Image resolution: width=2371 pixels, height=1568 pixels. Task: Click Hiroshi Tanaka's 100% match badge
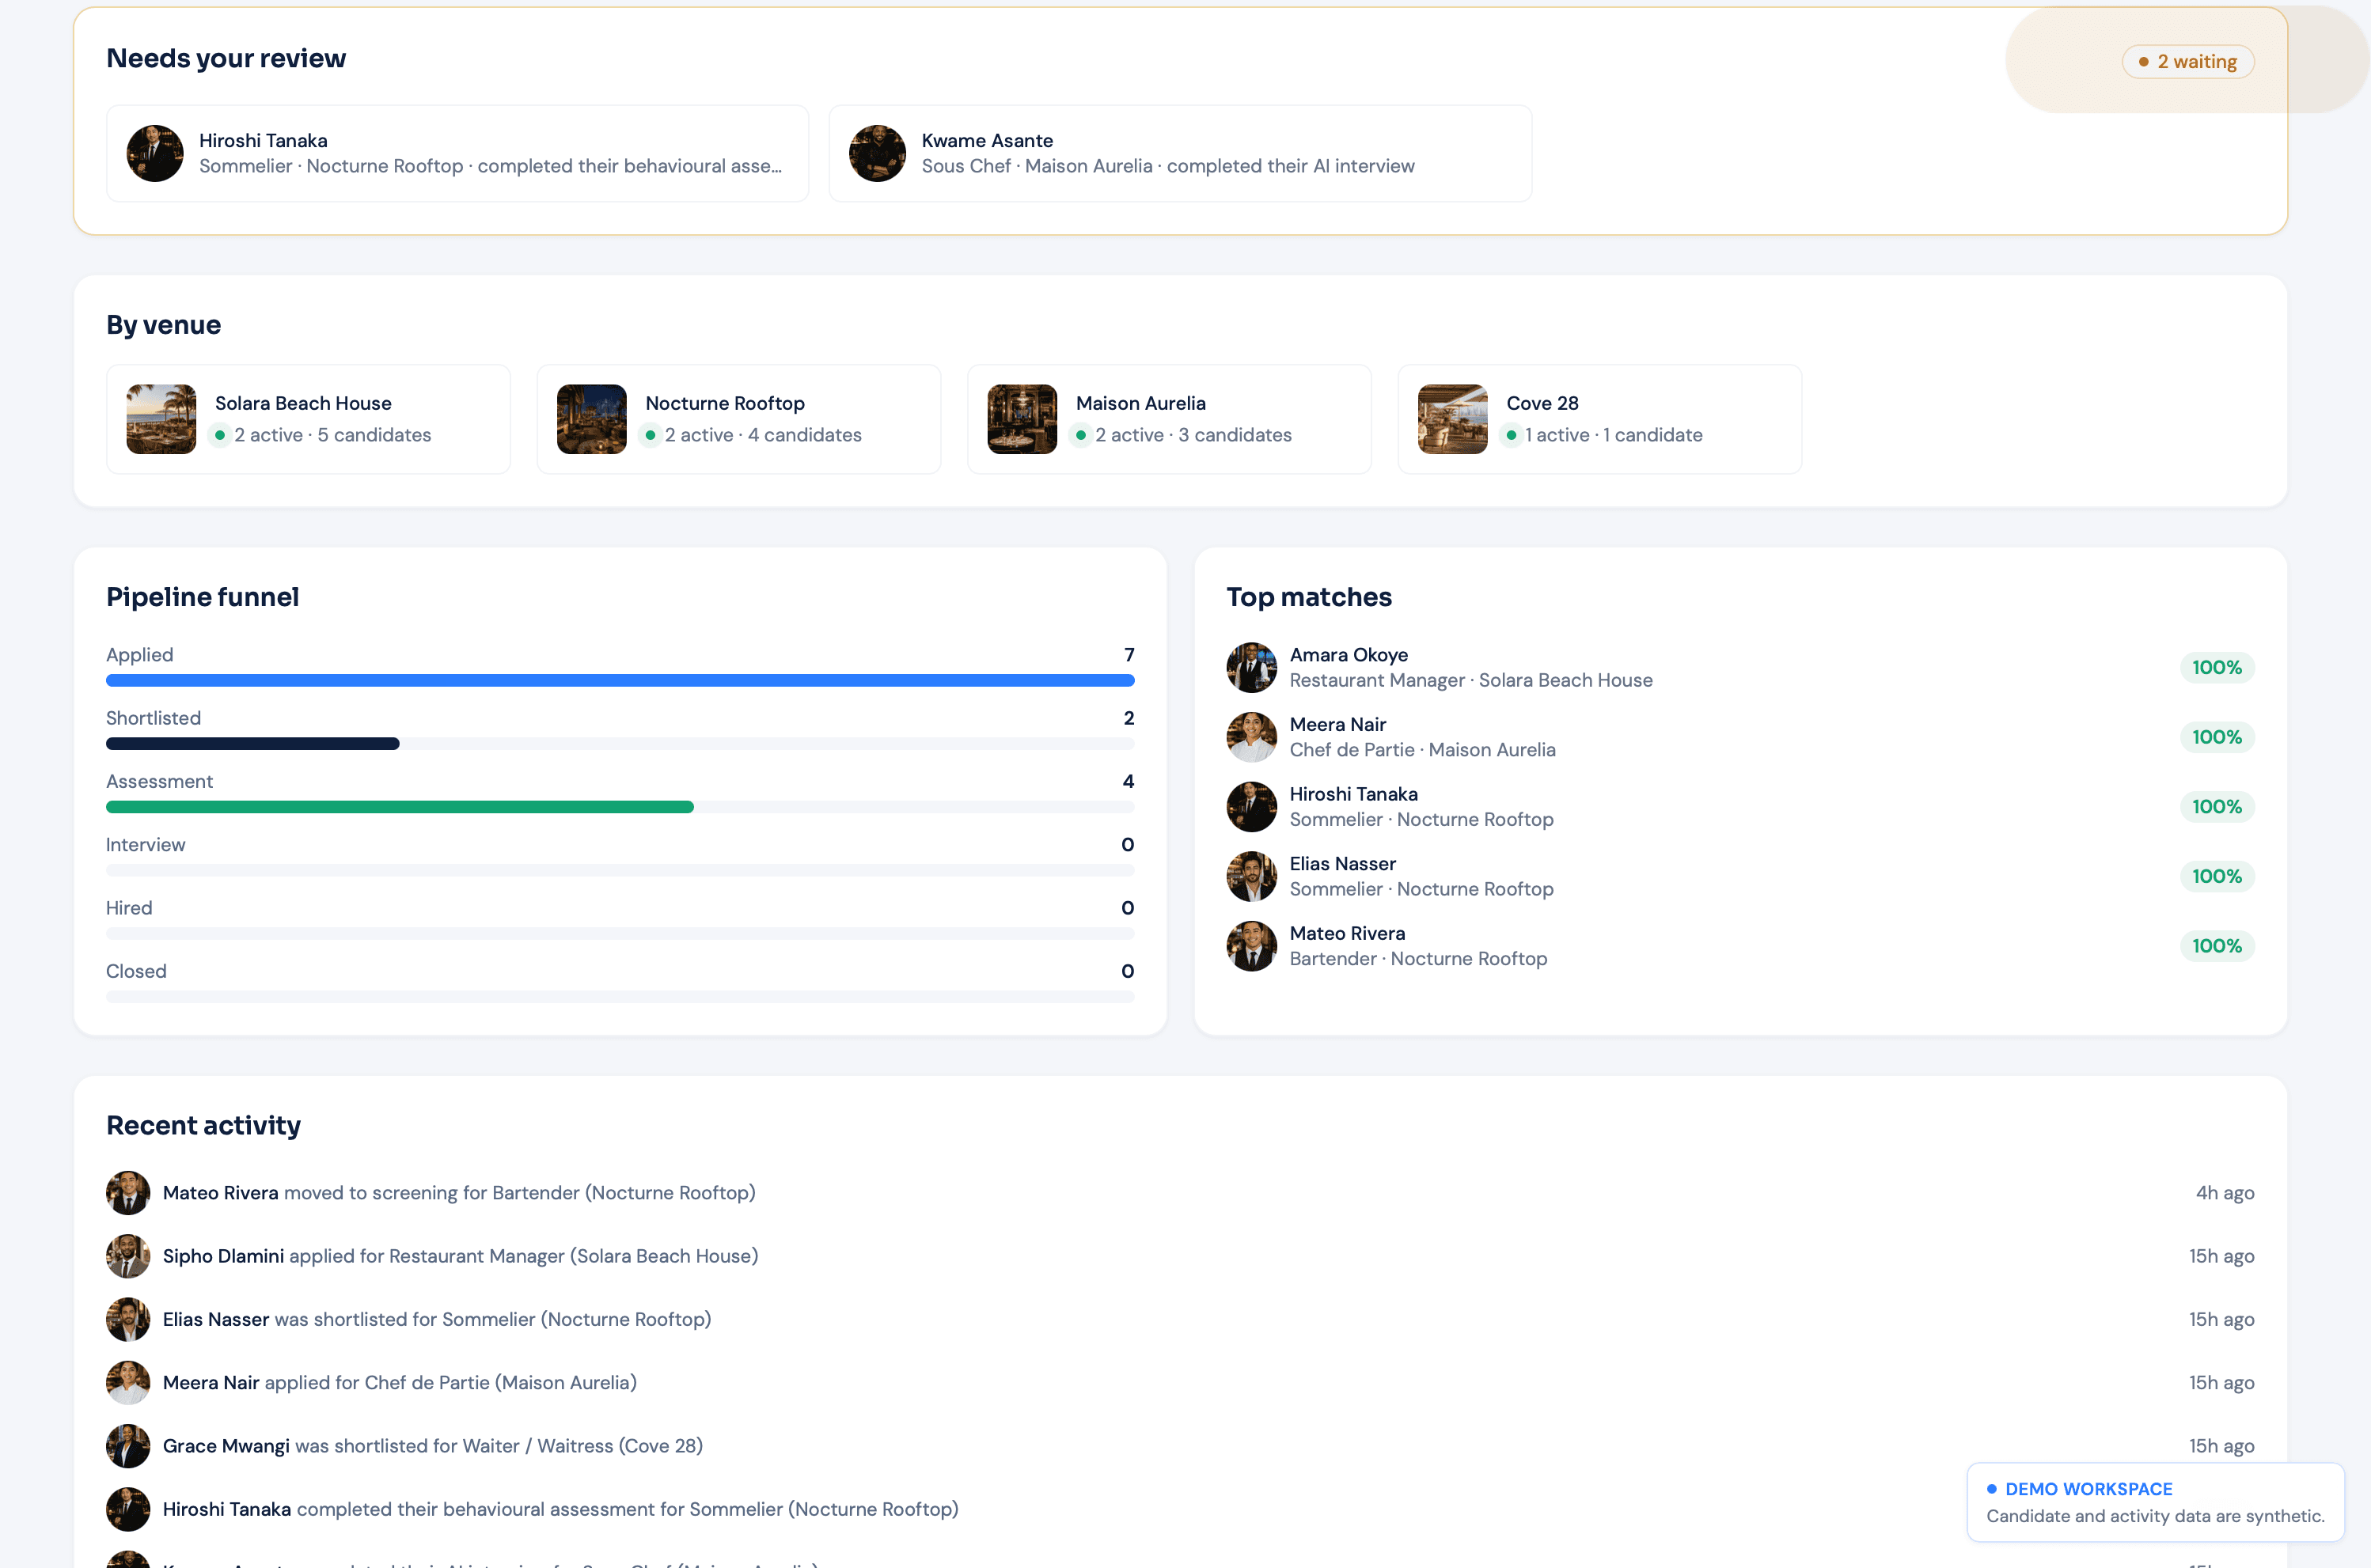pyautogui.click(x=2216, y=807)
